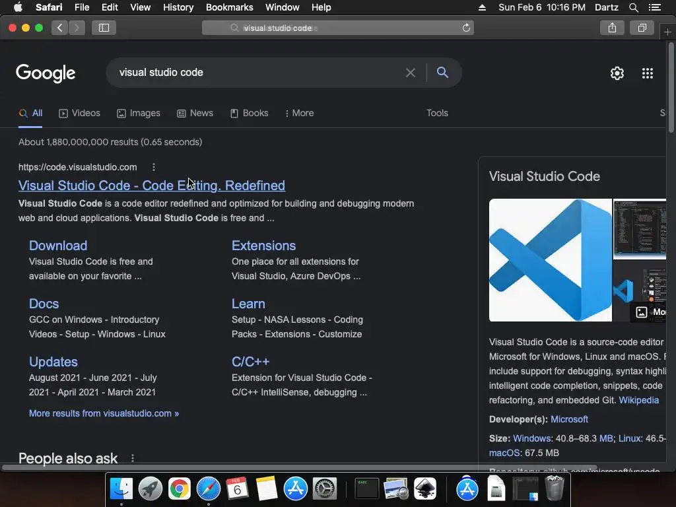
Task: Go back using Safari's back arrow
Action: [x=59, y=28]
